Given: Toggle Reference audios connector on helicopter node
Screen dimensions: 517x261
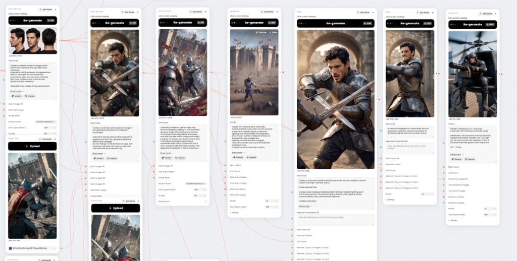Looking at the screenshot, I should click(444, 203).
